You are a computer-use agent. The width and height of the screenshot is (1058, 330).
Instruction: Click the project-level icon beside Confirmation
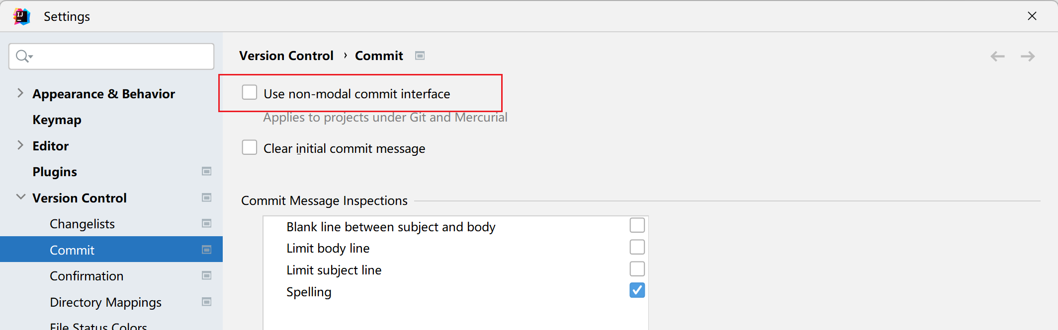coord(207,276)
